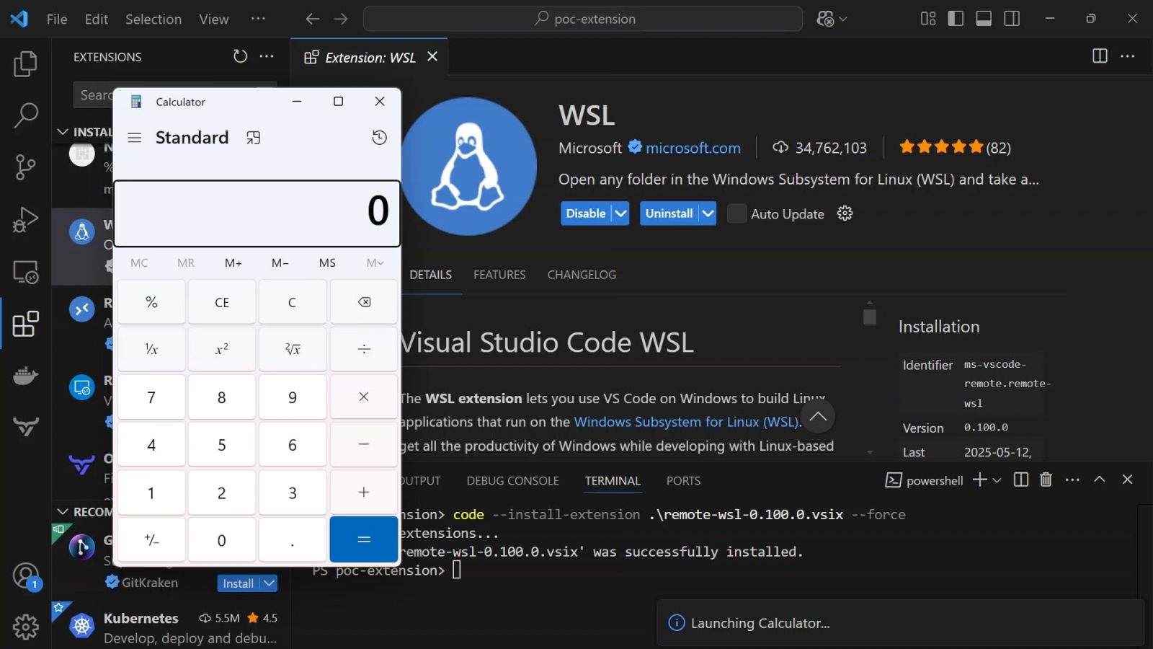Maximize the terminal panel size
This screenshot has height=649, width=1153.
point(1099,480)
